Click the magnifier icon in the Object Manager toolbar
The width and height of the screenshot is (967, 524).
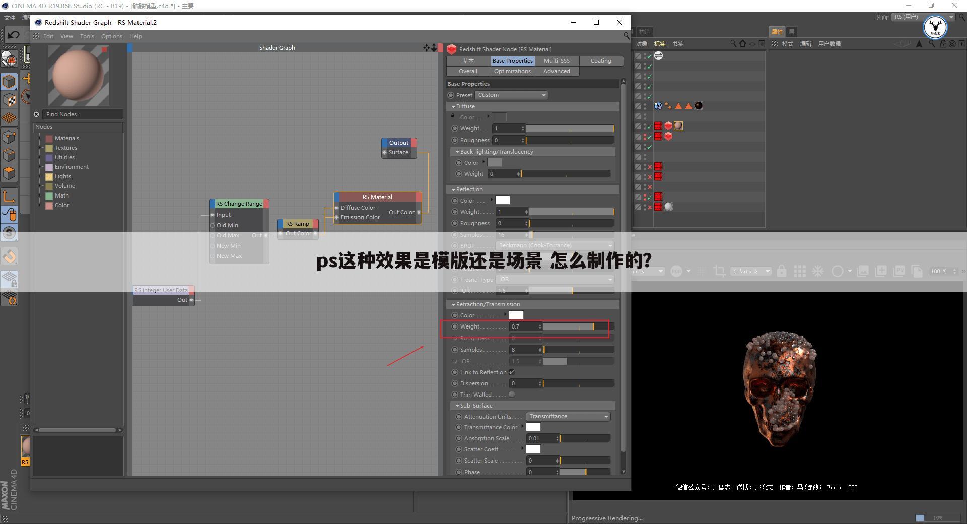pos(733,44)
